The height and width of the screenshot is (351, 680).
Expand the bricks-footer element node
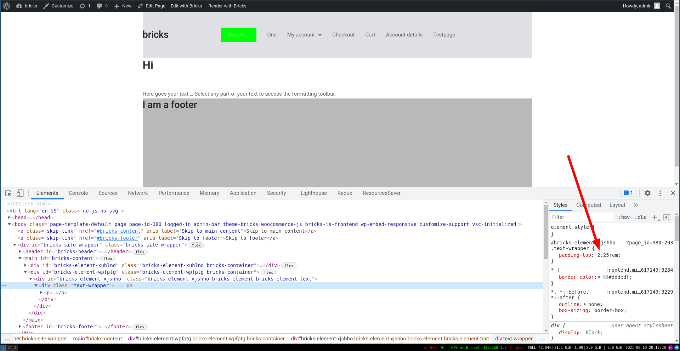pos(20,327)
